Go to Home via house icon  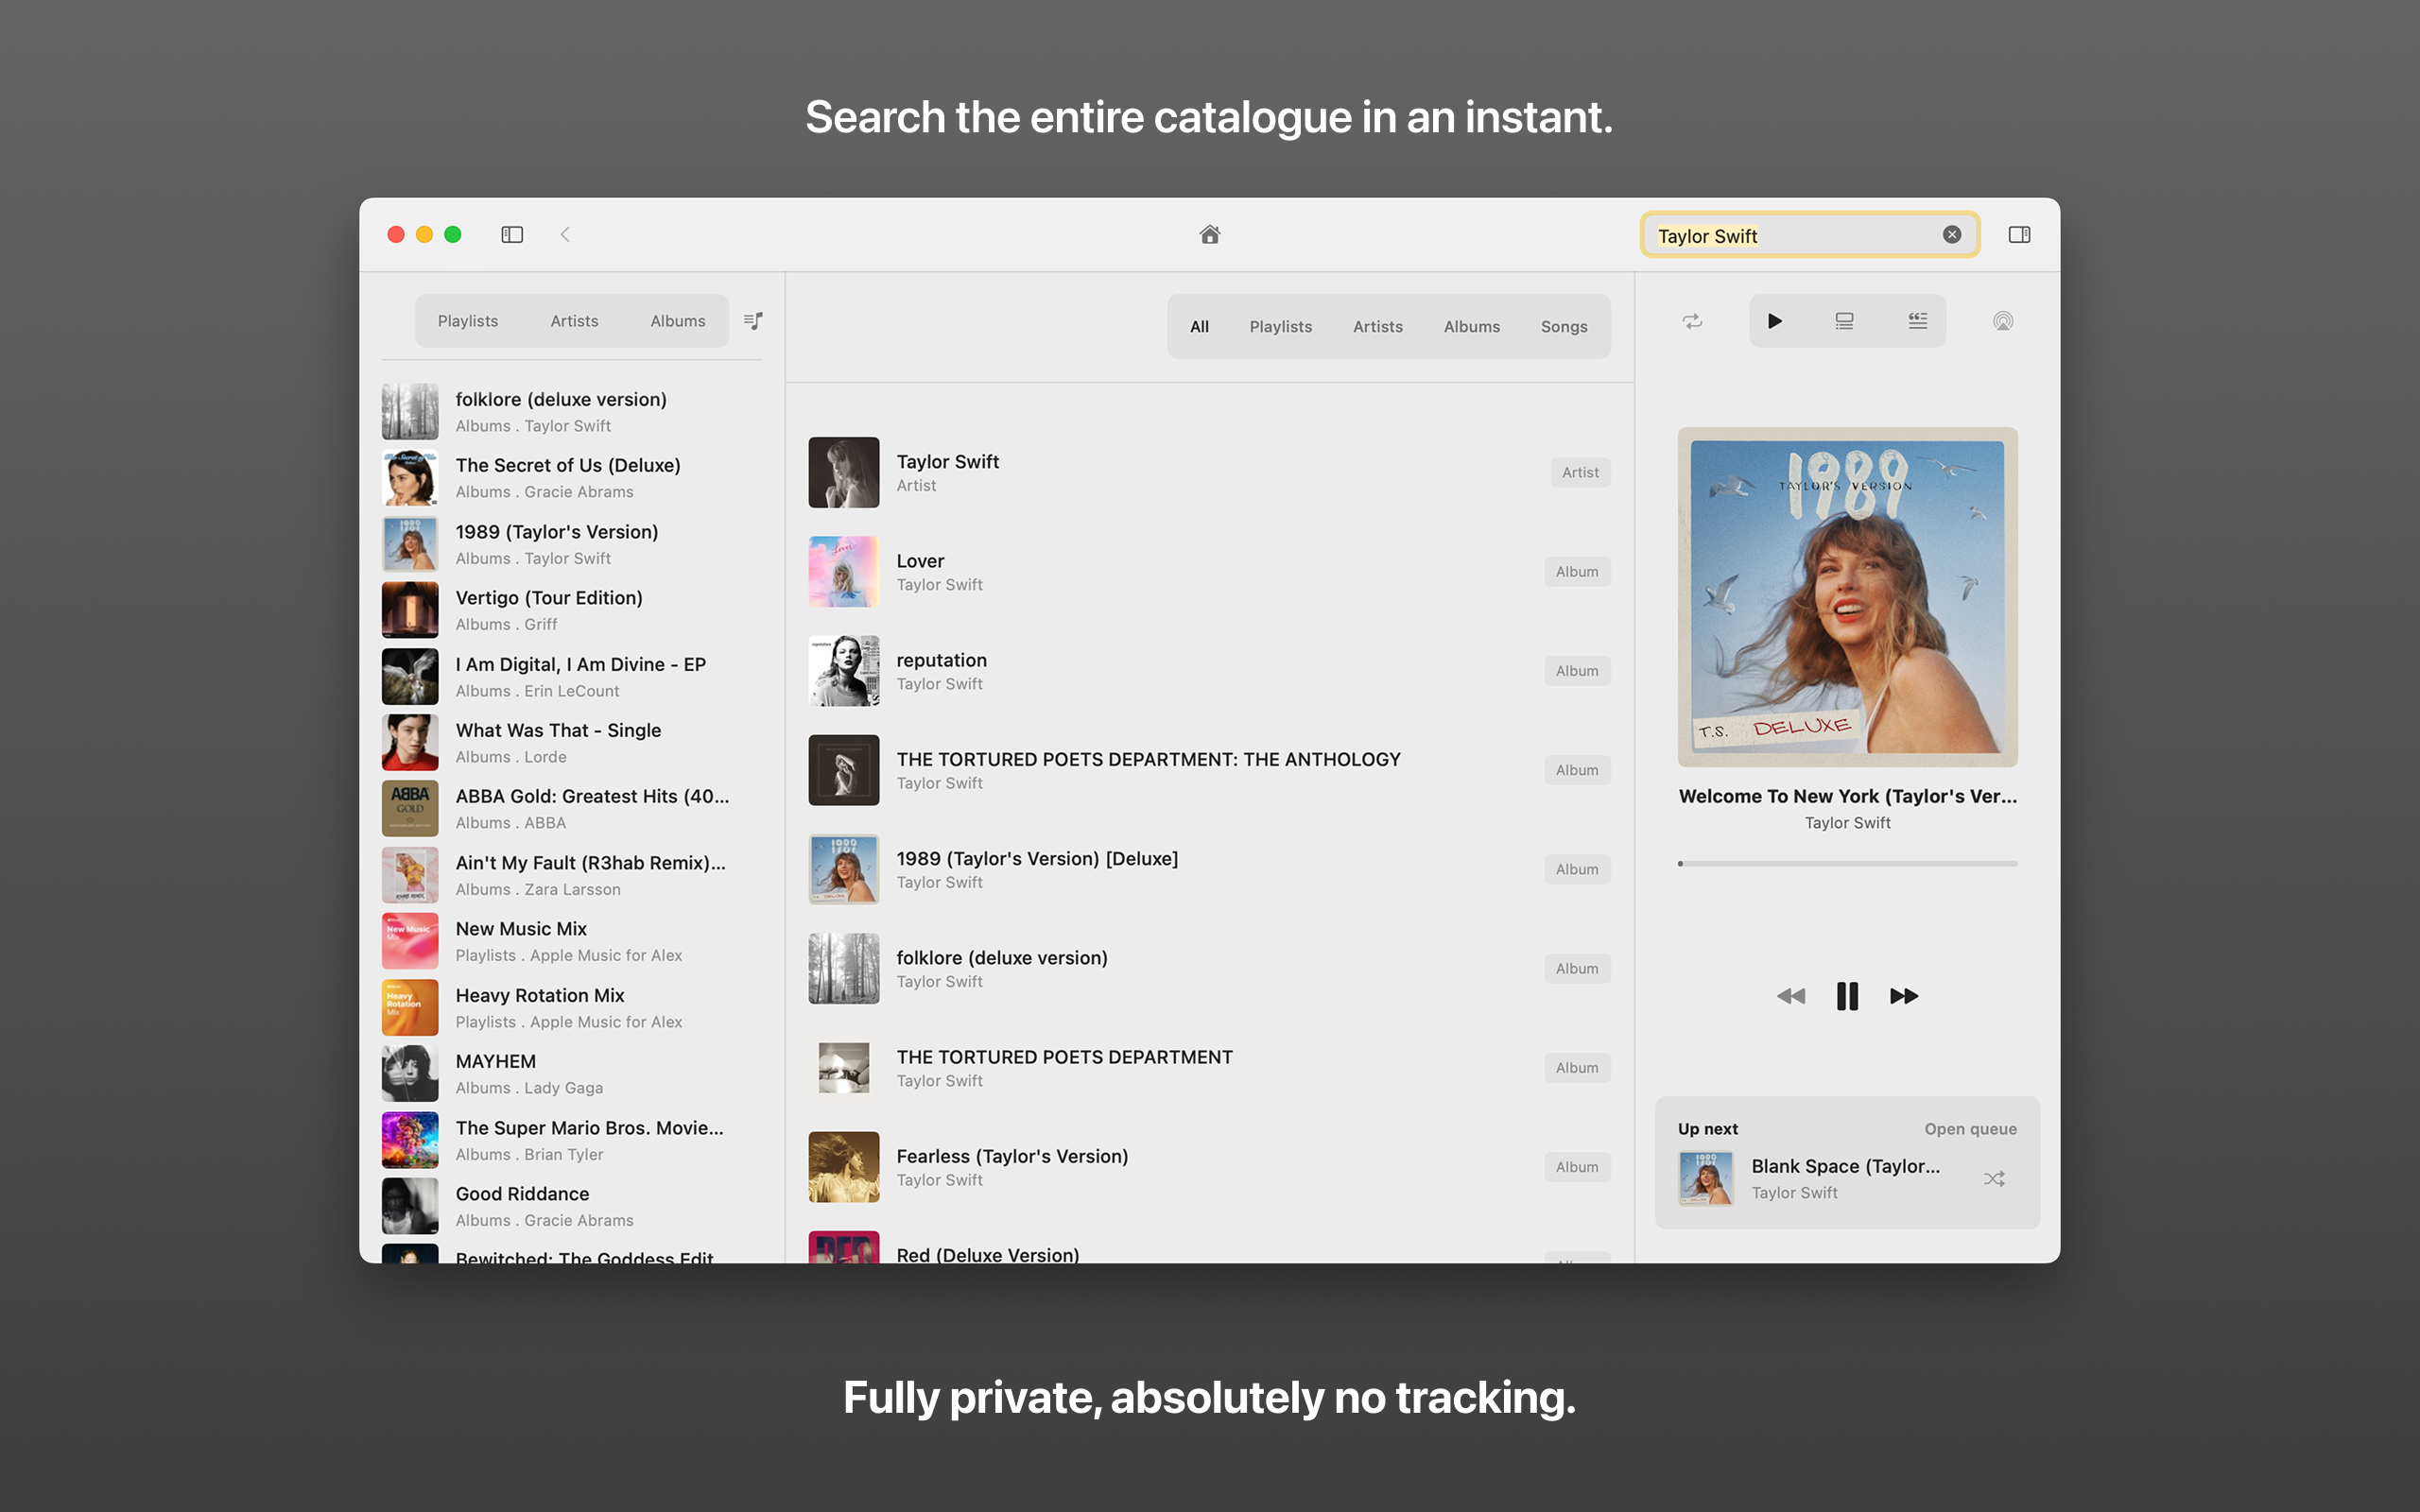coord(1209,234)
